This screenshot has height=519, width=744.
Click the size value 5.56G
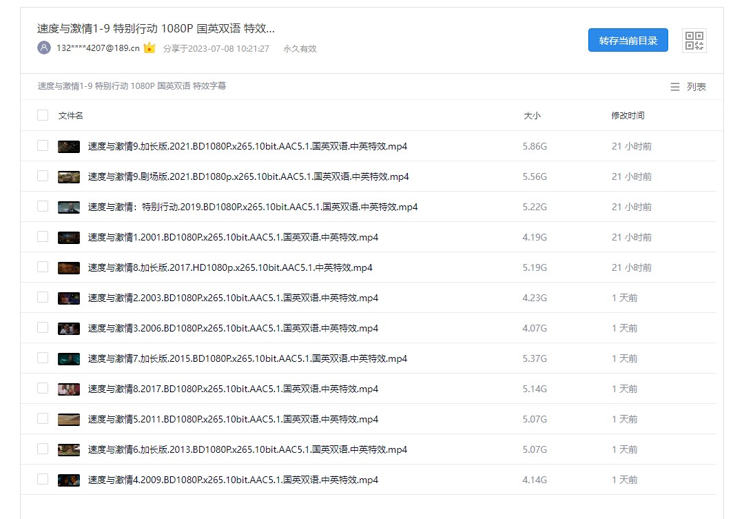tap(535, 176)
